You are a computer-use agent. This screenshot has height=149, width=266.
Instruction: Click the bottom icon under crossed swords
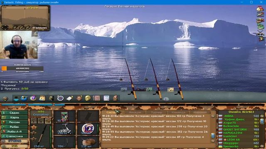click(261, 38)
